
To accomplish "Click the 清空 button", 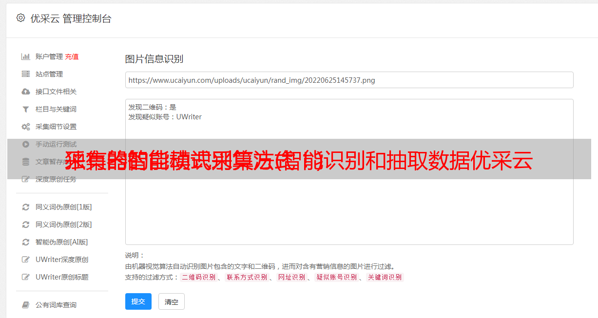I will [172, 302].
